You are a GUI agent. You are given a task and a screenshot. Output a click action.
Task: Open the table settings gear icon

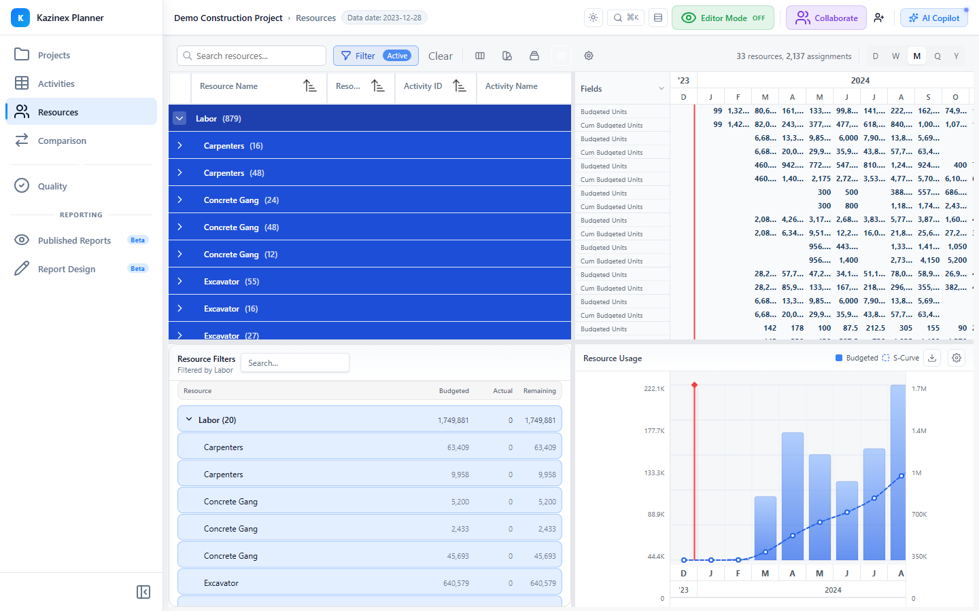[x=589, y=56]
